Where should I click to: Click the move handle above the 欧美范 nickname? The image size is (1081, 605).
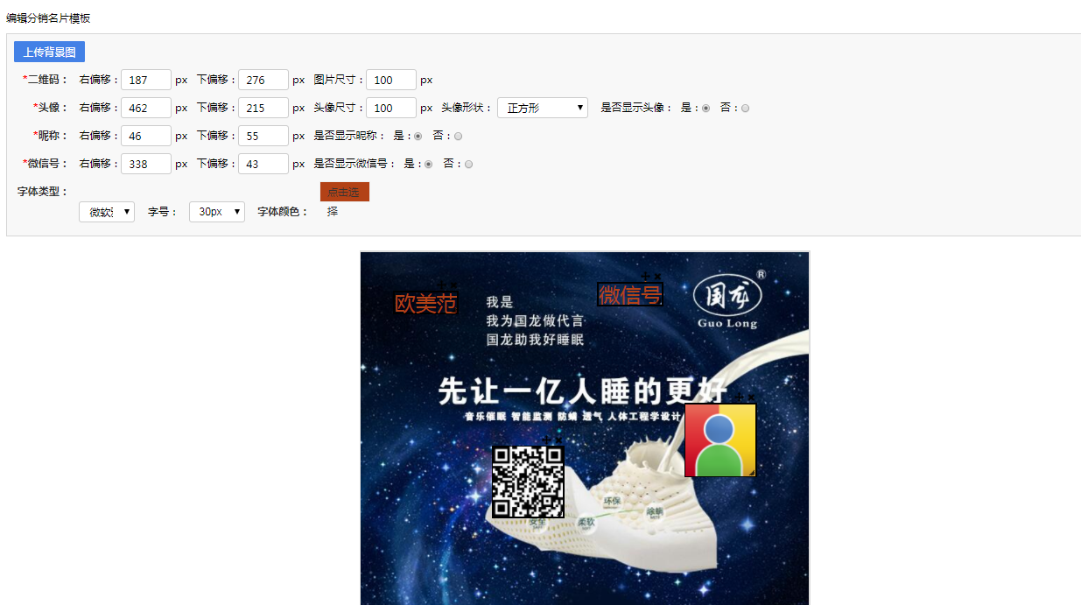click(x=441, y=285)
